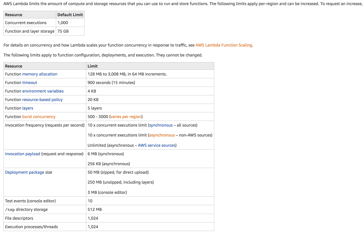
Task: Click the value 10 for Test events
Action: (x=90, y=201)
